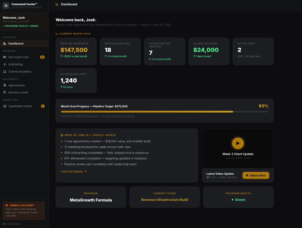Click the Revenue Audit magnifier icon
302x228 pixels.
5,92
